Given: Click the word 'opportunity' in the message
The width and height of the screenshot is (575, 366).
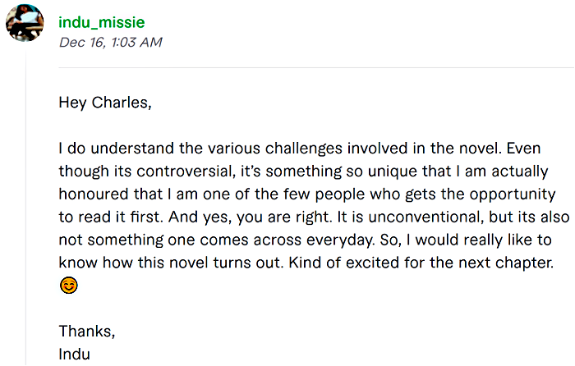Looking at the screenshot, I should click(x=513, y=195).
